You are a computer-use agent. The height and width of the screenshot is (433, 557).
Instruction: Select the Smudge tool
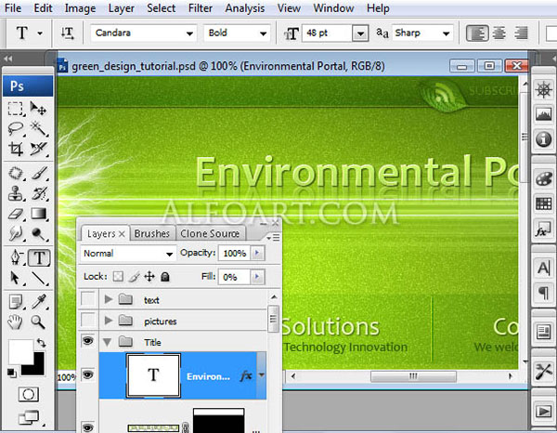15,234
